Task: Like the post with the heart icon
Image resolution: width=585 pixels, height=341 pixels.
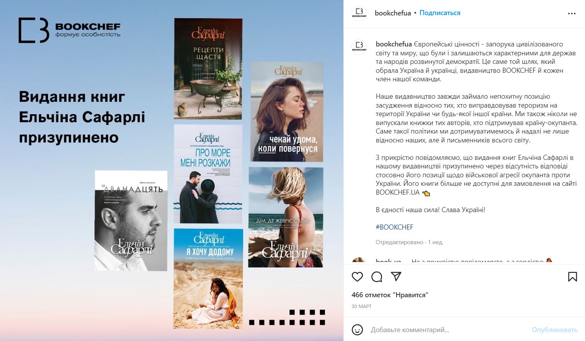Action: pos(357,276)
